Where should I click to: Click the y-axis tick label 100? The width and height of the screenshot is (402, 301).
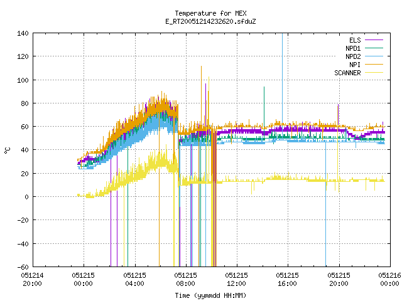tap(23, 80)
